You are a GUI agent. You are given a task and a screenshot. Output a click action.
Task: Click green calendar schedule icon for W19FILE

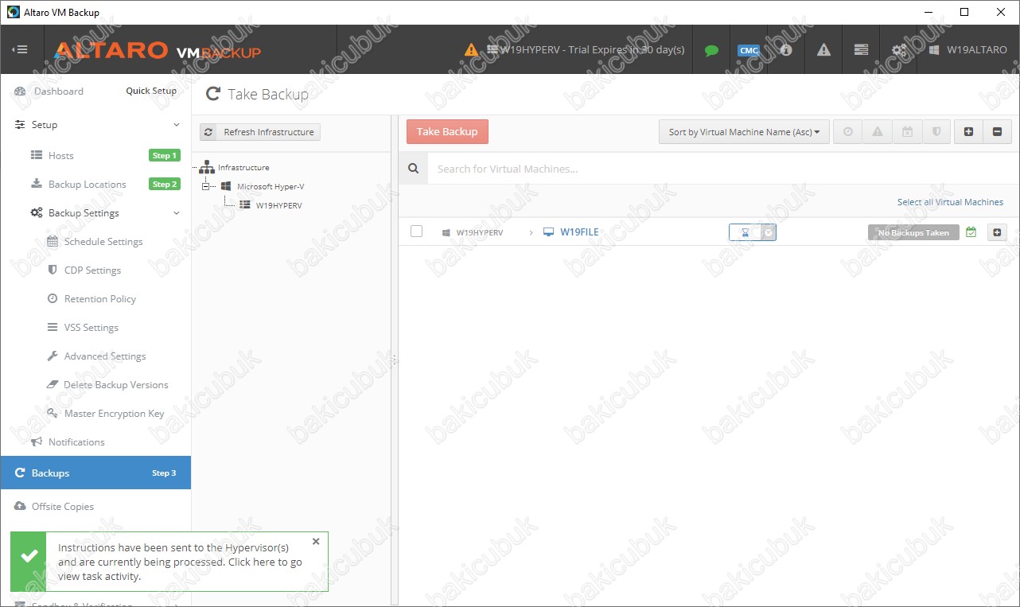tap(971, 232)
